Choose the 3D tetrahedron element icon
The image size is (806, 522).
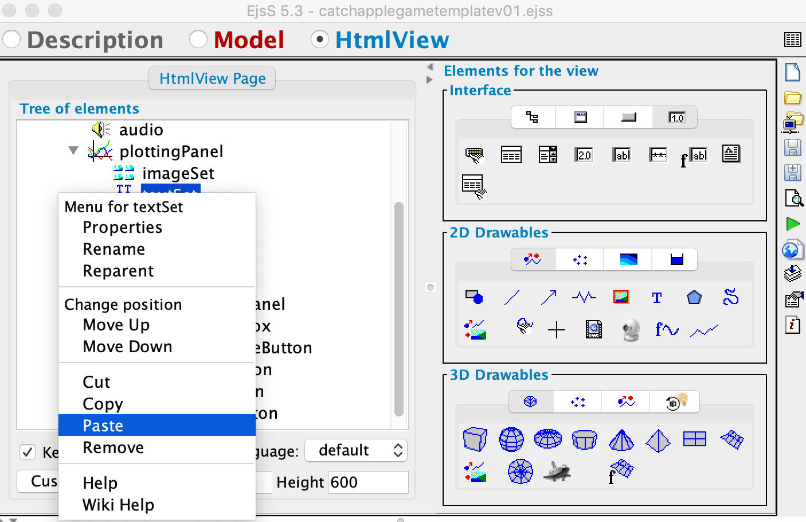coord(658,441)
